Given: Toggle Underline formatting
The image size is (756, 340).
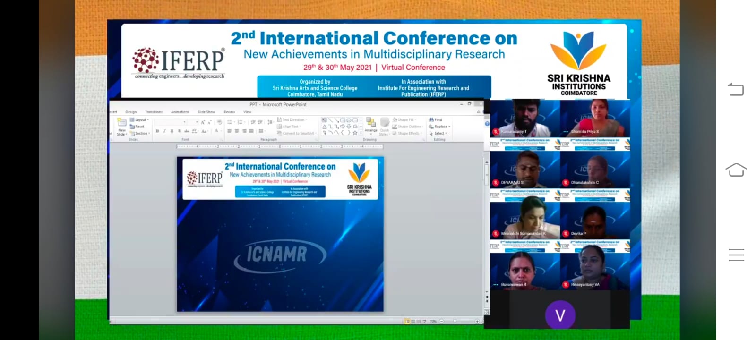Looking at the screenshot, I should 172,131.
